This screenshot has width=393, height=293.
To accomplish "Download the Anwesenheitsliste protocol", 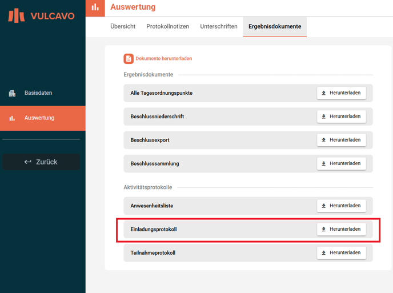I will (x=342, y=206).
